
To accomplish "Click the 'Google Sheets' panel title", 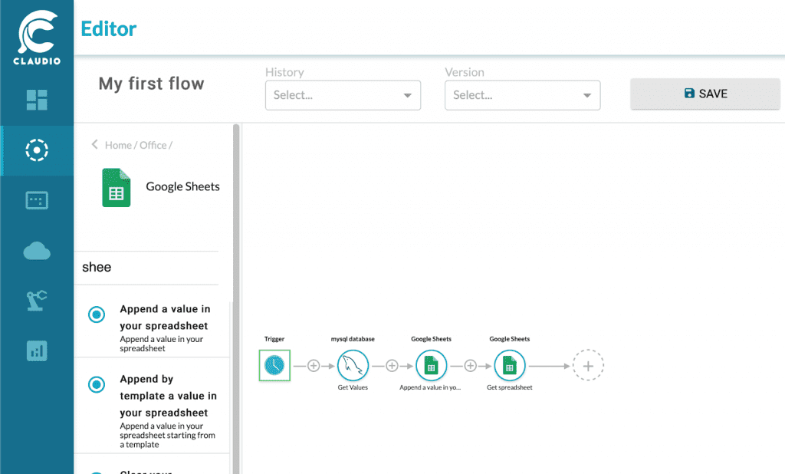I will click(x=182, y=186).
